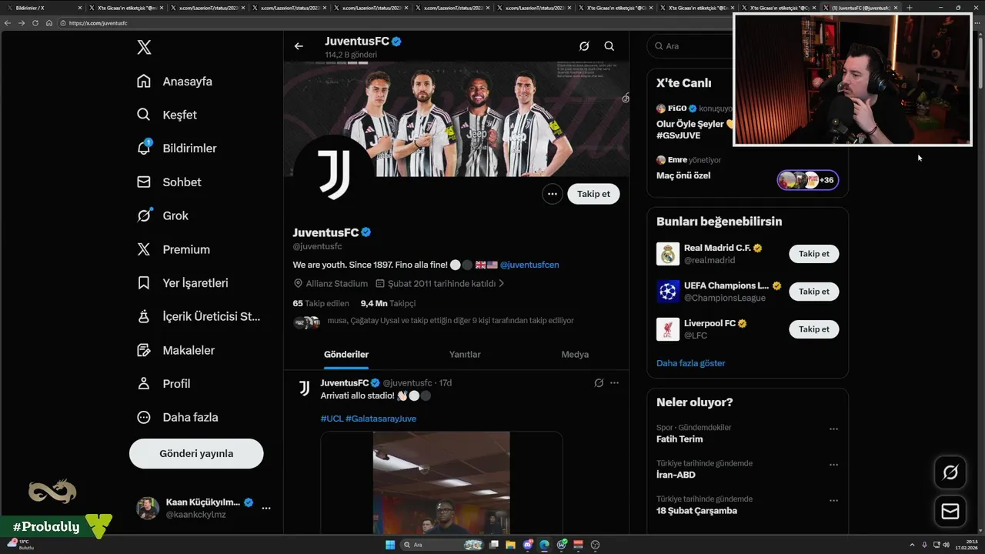Open the post video thumbnail

[442, 483]
